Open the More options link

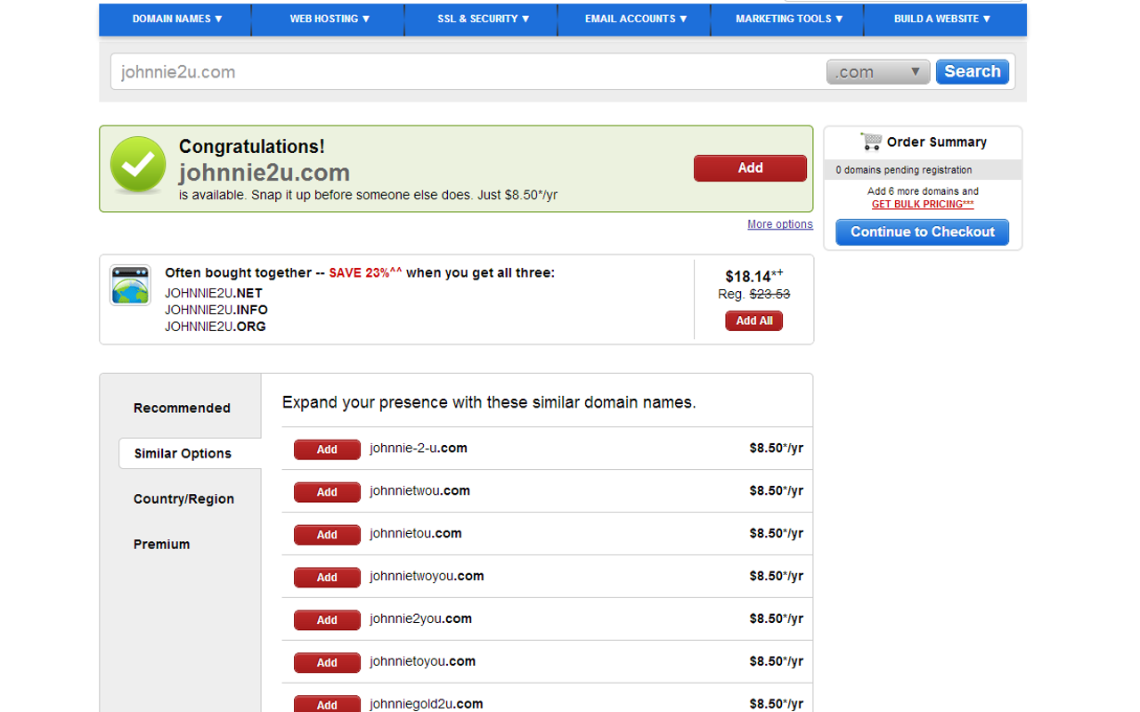[x=779, y=223]
